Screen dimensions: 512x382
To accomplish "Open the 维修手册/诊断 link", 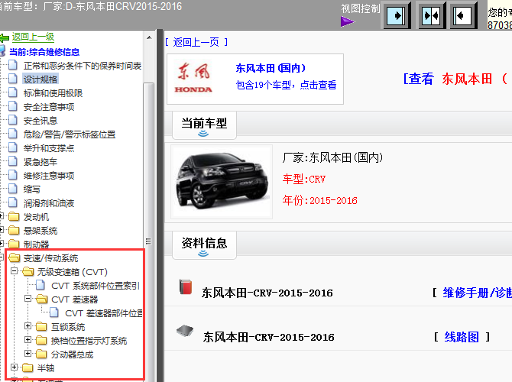I will coord(477,293).
